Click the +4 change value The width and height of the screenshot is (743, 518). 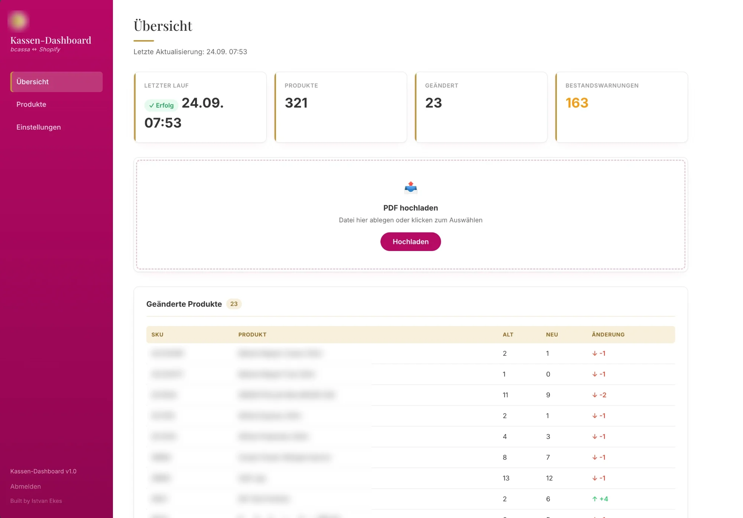[600, 499]
